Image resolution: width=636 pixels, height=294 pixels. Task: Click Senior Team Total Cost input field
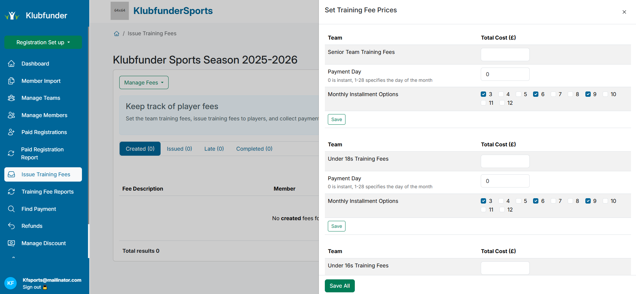pyautogui.click(x=505, y=55)
